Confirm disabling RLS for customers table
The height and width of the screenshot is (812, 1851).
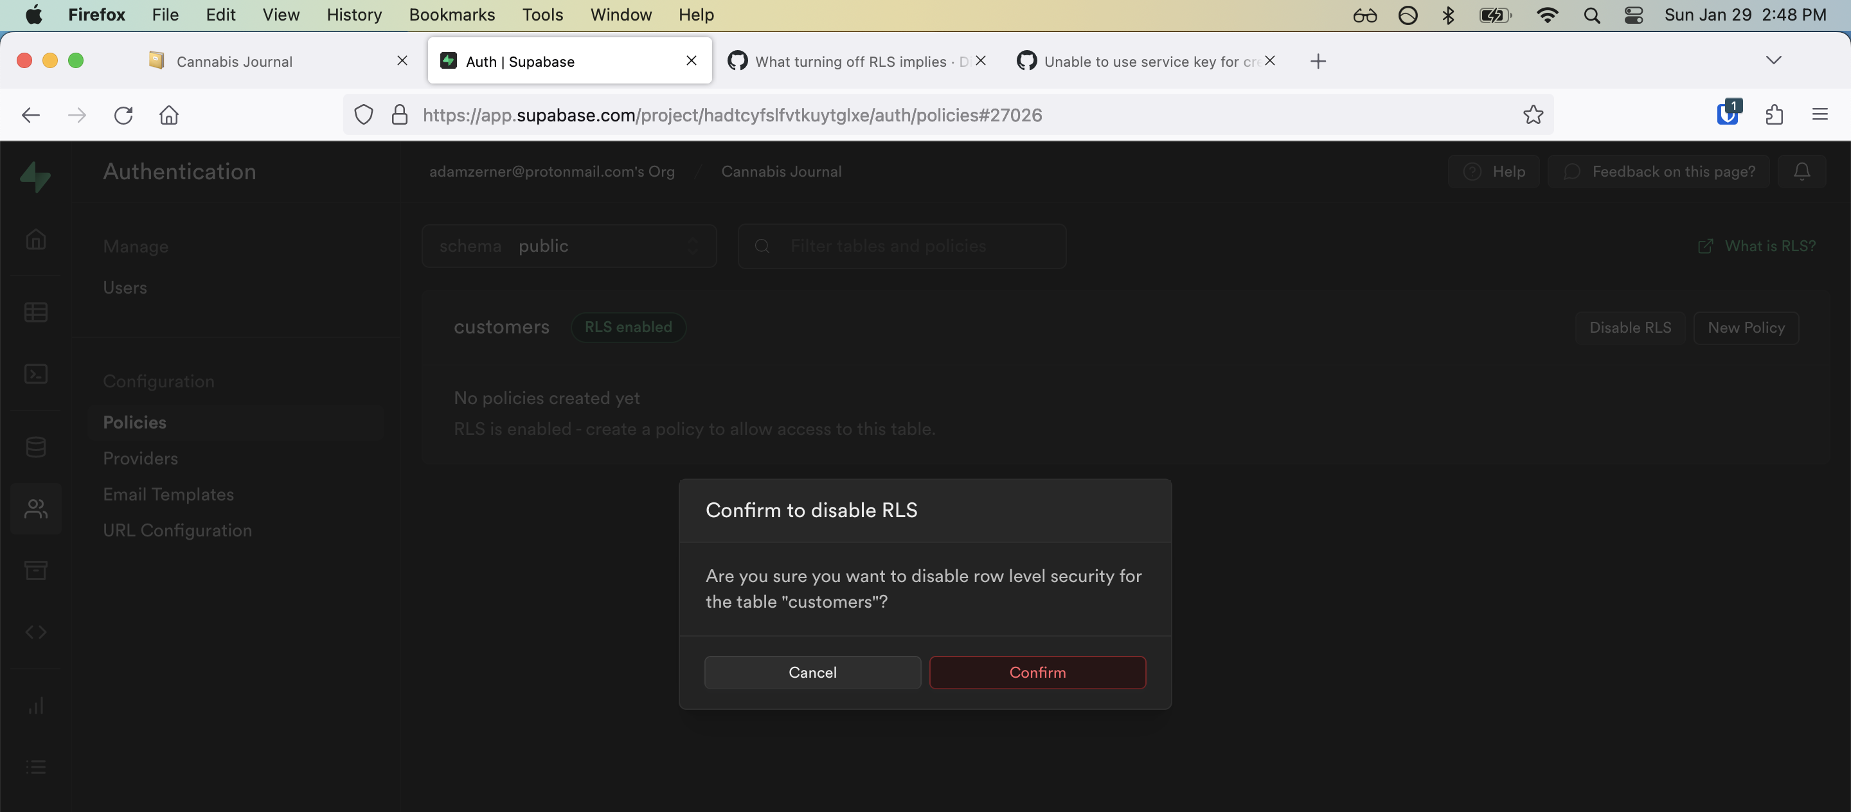click(x=1037, y=672)
